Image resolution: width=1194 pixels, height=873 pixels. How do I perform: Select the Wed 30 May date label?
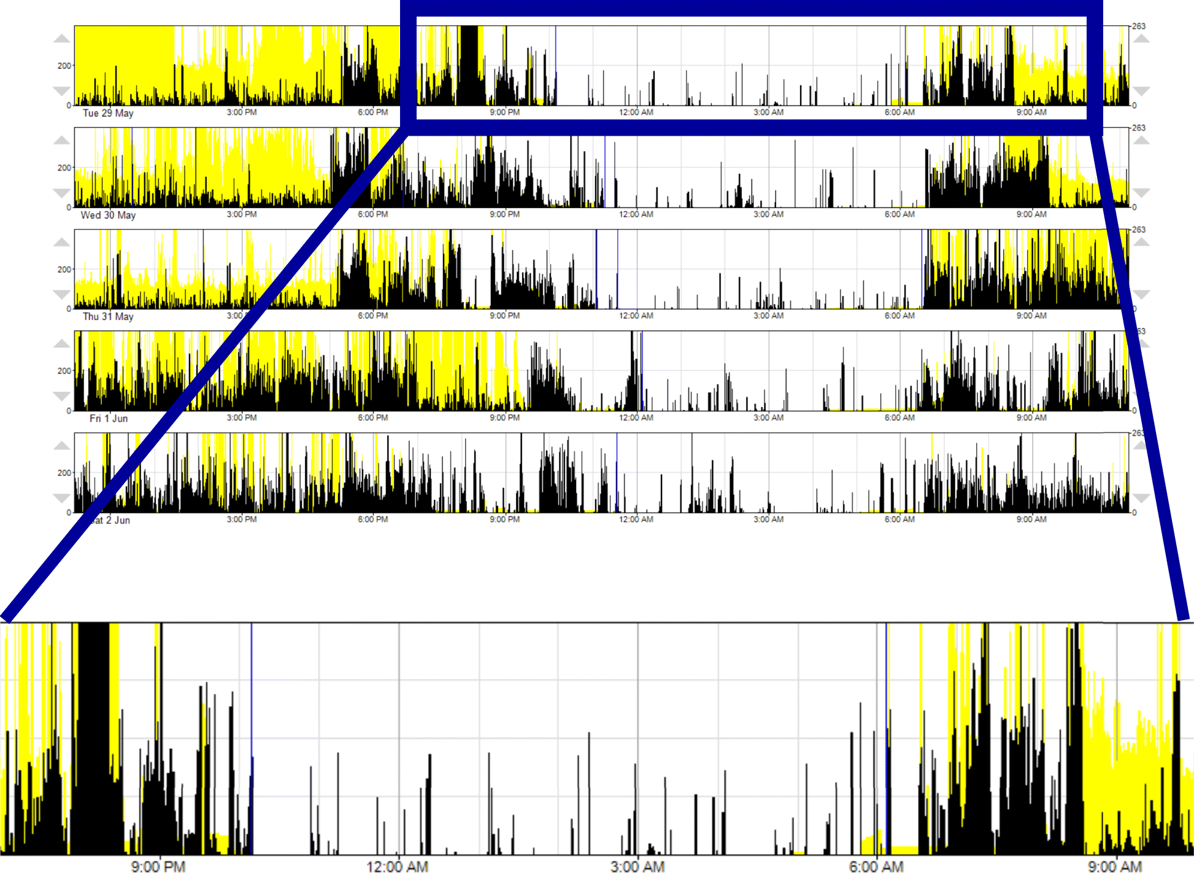[108, 215]
